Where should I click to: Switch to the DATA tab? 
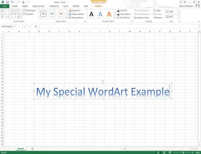[66, 6]
